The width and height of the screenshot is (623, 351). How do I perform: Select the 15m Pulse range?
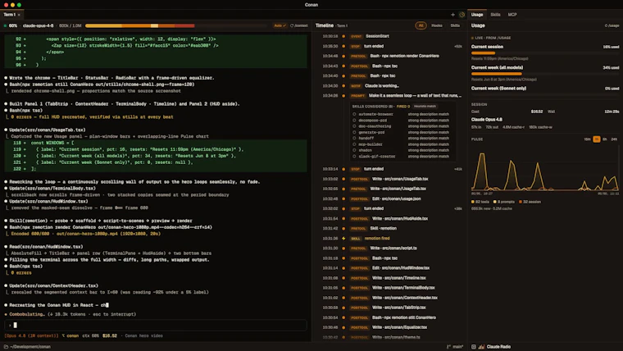coord(587,139)
